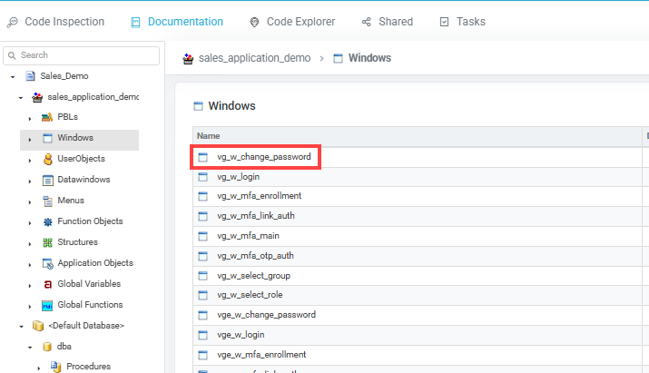Image resolution: width=649 pixels, height=373 pixels.
Task: Open vge_w_change_password window entry
Action: pyautogui.click(x=266, y=315)
